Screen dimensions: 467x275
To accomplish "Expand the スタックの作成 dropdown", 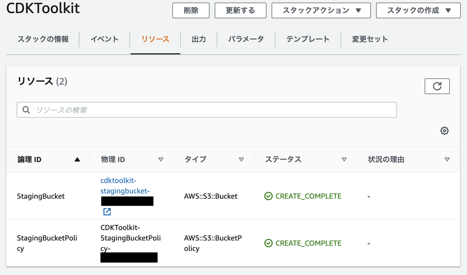I will pyautogui.click(x=417, y=10).
